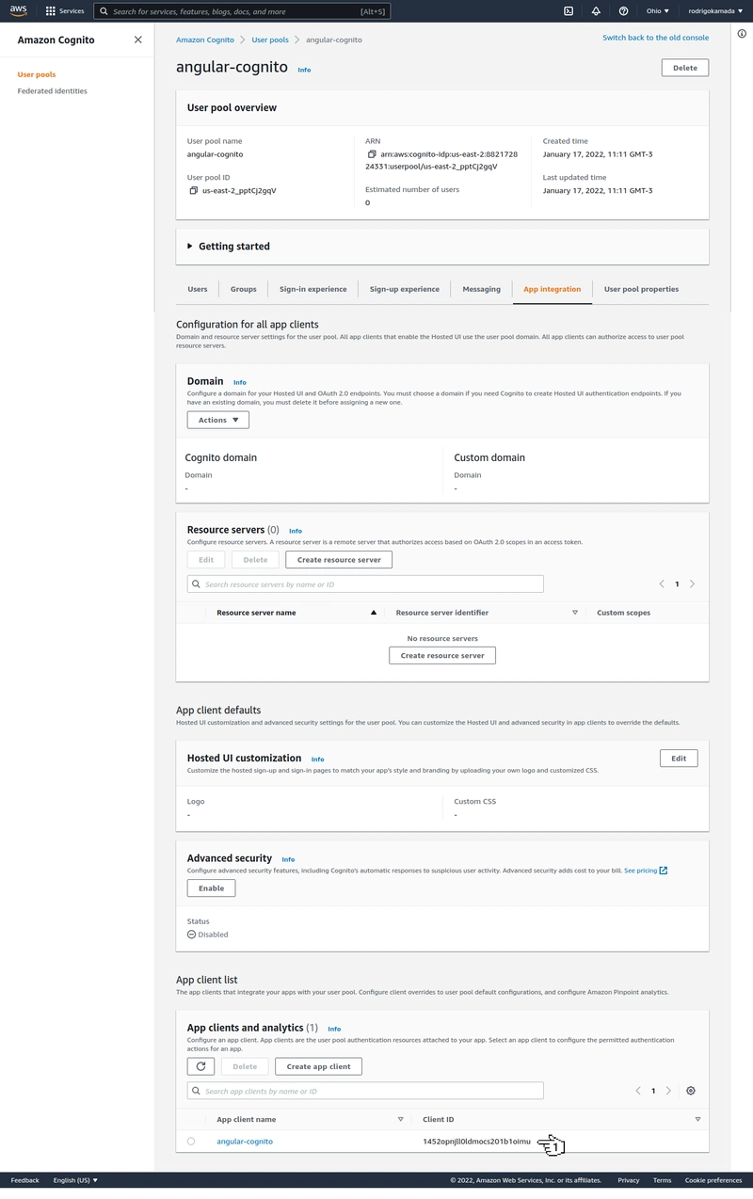Open the notifications bell

(596, 11)
